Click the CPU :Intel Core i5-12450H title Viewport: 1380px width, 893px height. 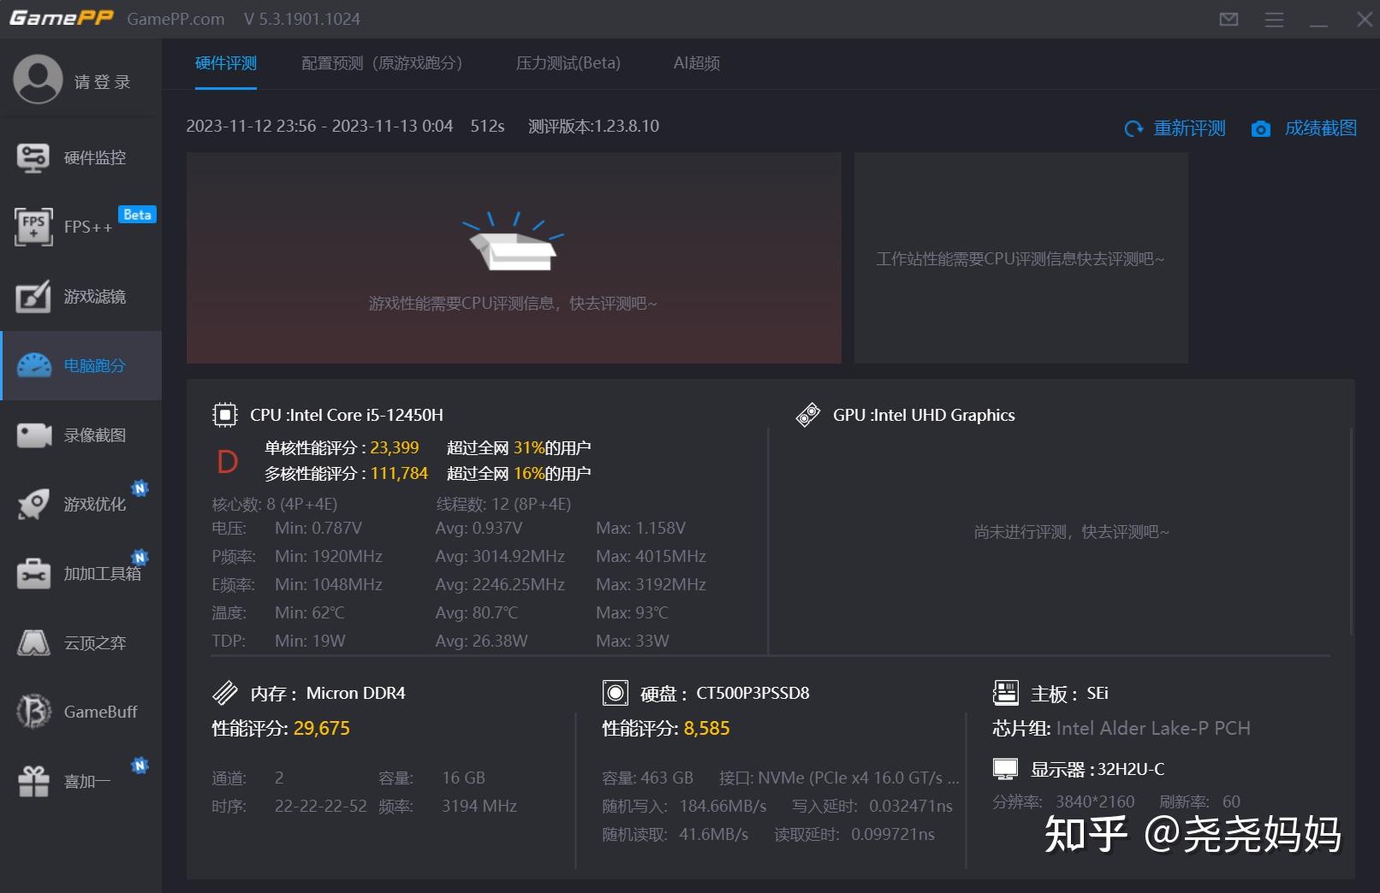pyautogui.click(x=347, y=415)
